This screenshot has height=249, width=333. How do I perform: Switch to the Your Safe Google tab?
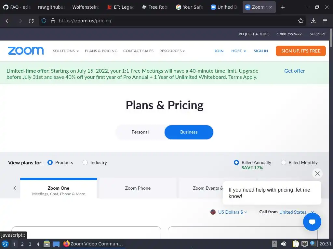190,7
